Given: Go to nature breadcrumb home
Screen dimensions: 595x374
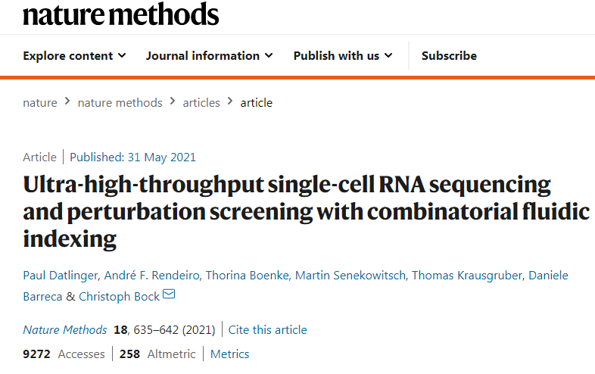Looking at the screenshot, I should point(40,102).
